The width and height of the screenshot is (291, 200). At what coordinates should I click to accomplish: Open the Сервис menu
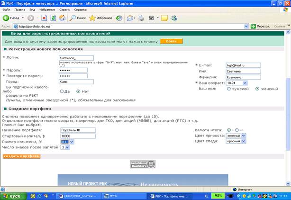(64, 9)
